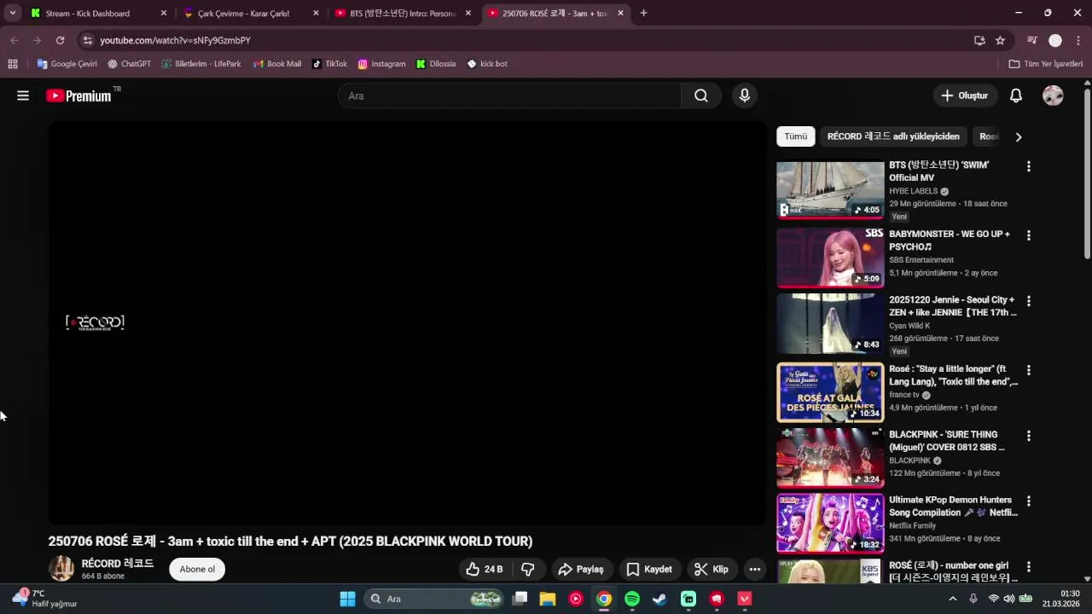Open system volume control in tray
The width and height of the screenshot is (1092, 614).
(x=1009, y=599)
